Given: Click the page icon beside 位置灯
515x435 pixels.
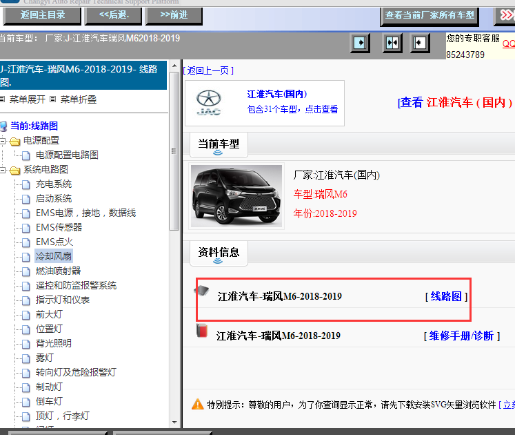Looking at the screenshot, I should coord(26,329).
